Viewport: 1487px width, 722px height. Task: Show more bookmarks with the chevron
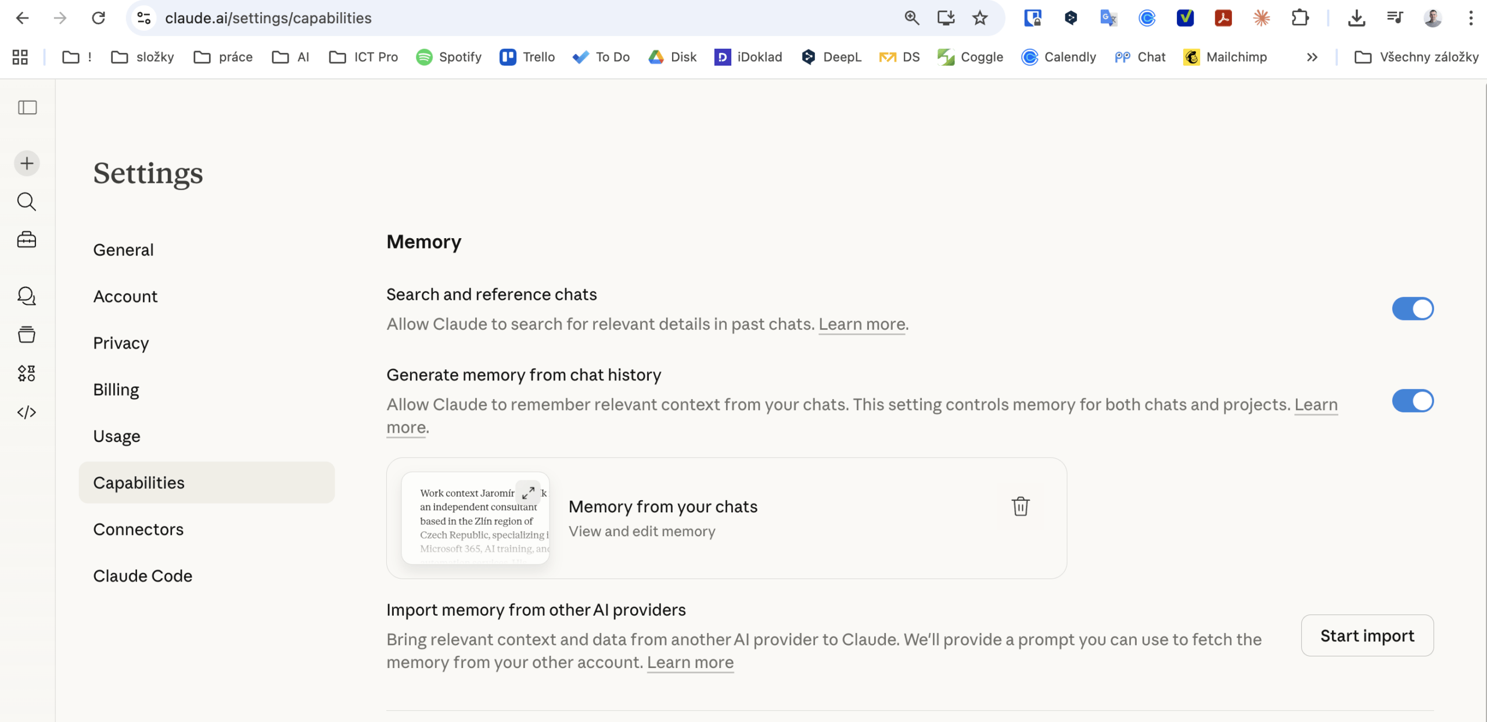pyautogui.click(x=1312, y=57)
